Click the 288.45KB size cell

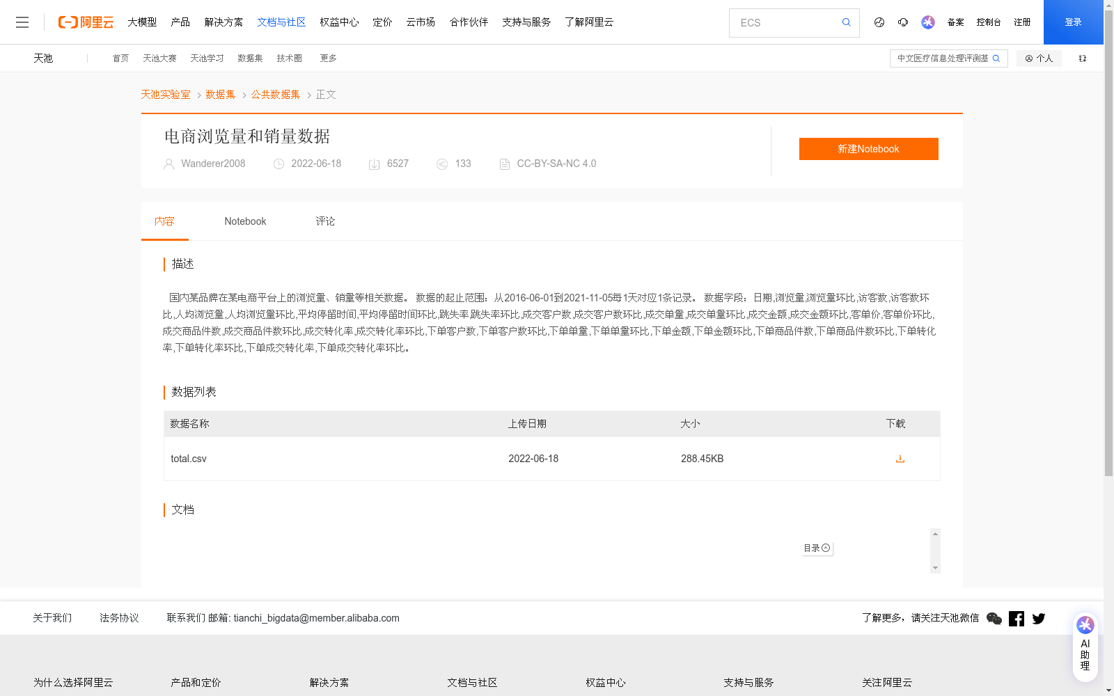tap(702, 459)
